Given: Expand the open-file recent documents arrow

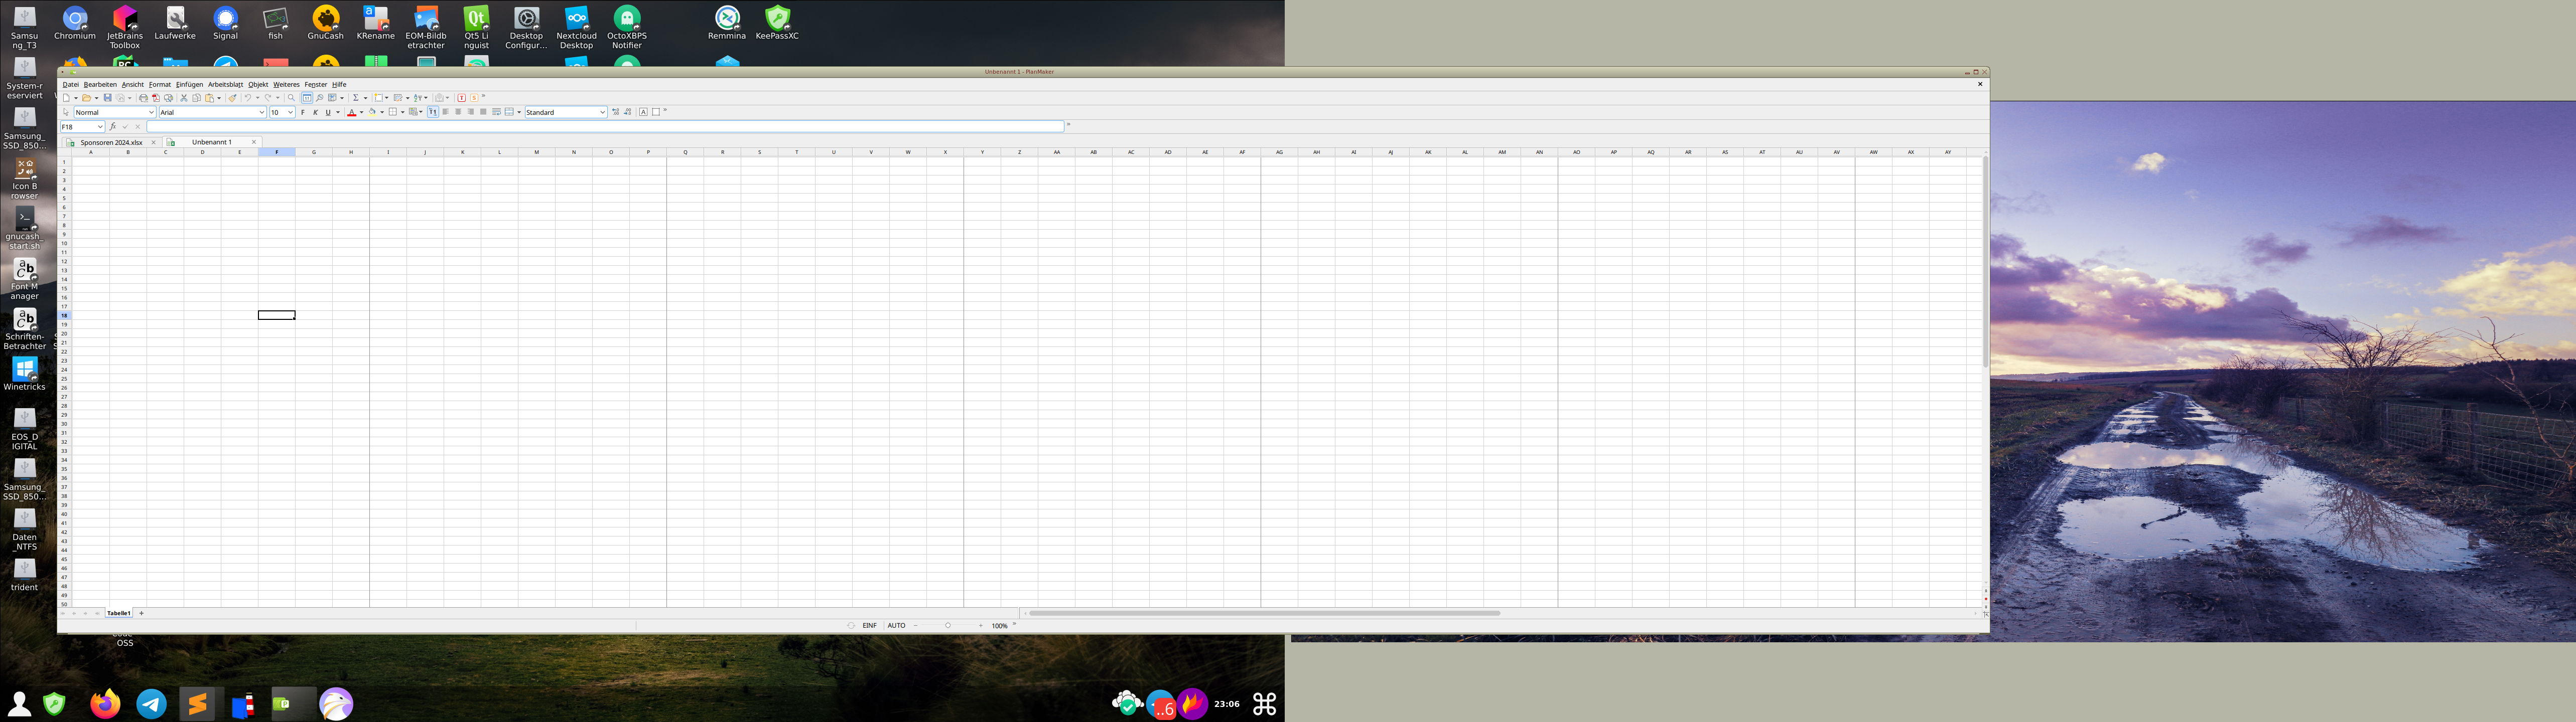Looking at the screenshot, I should point(97,98).
